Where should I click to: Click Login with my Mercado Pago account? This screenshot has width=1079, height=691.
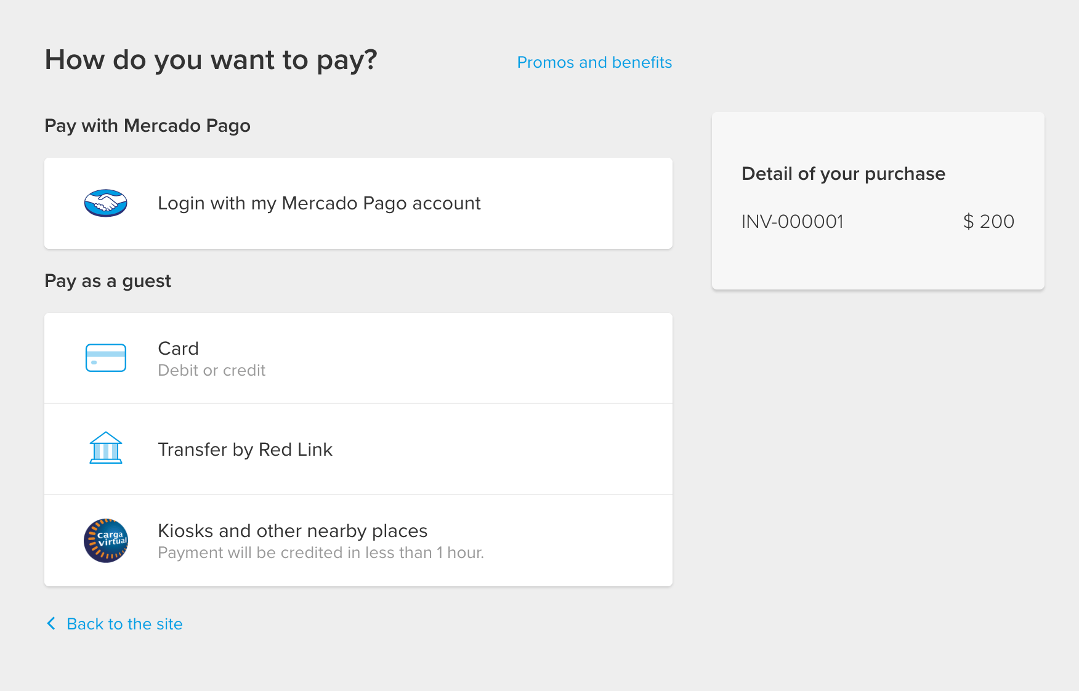320,203
